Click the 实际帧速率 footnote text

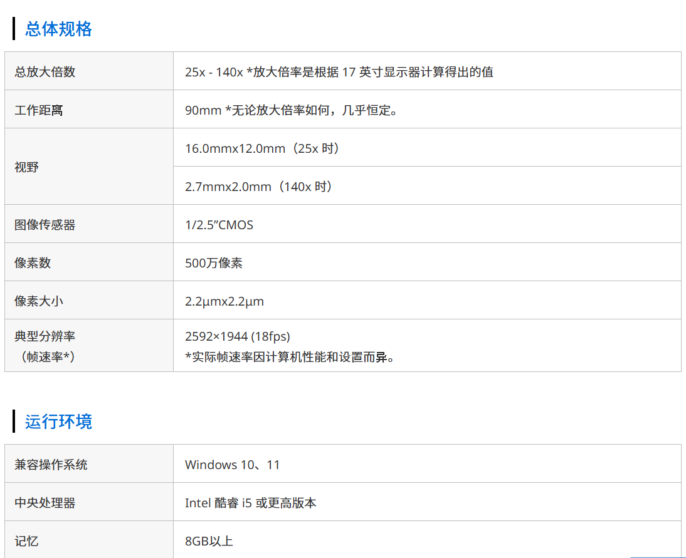[x=290, y=357]
